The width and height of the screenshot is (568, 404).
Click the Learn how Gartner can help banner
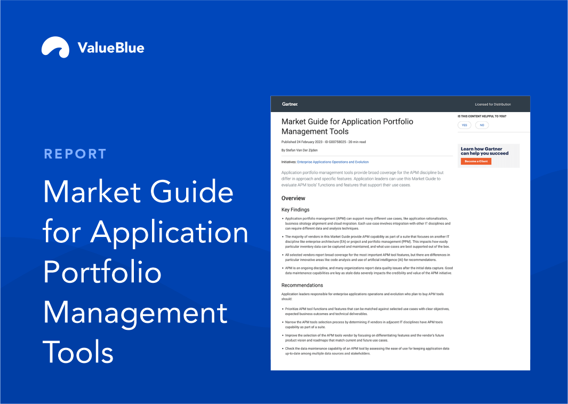tap(489, 155)
